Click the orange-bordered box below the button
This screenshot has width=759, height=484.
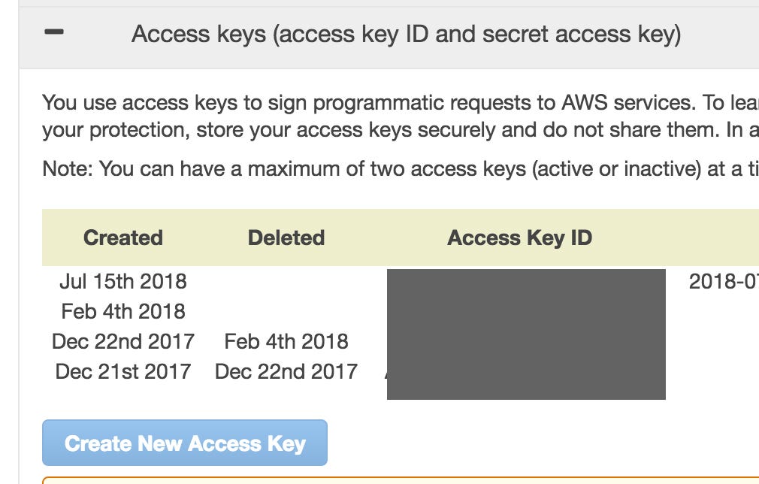[398, 479]
